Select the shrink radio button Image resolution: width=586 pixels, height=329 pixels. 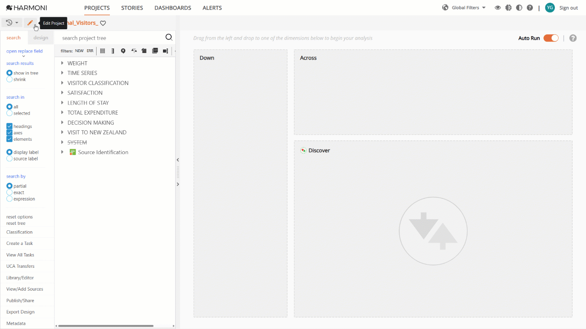click(x=9, y=80)
